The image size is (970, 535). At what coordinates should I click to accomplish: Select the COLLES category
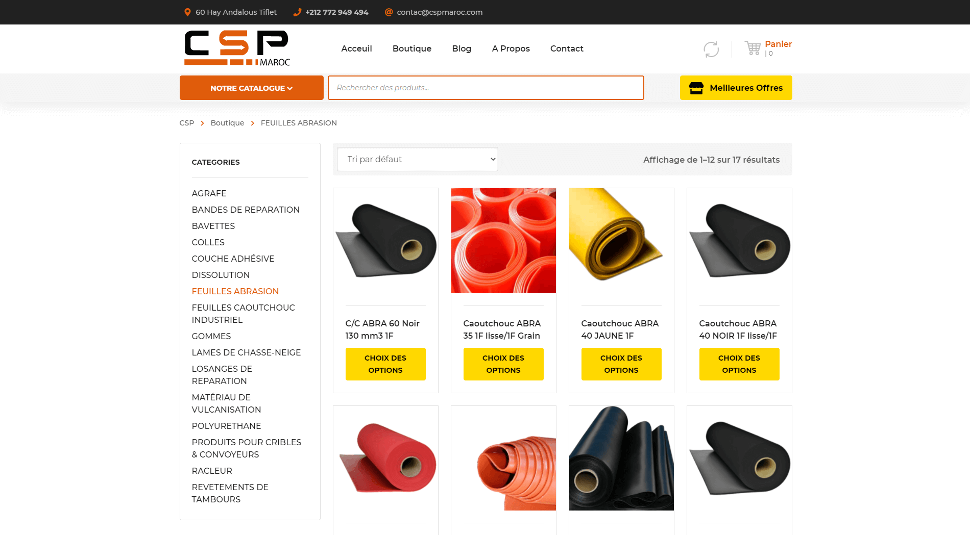[208, 242]
